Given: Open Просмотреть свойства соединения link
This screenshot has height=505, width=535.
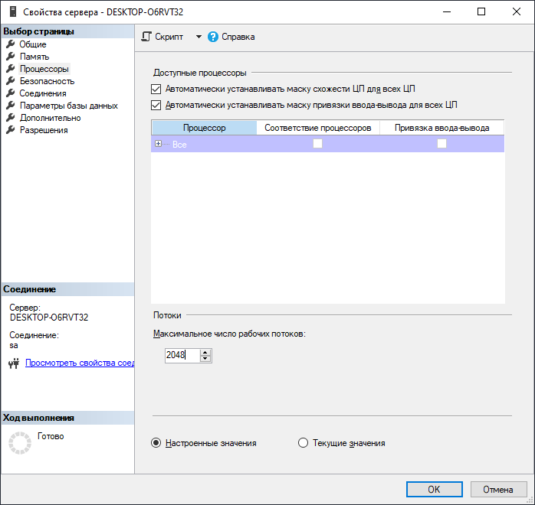Looking at the screenshot, I should point(80,363).
